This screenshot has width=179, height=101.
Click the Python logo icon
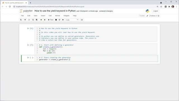point(147,11)
